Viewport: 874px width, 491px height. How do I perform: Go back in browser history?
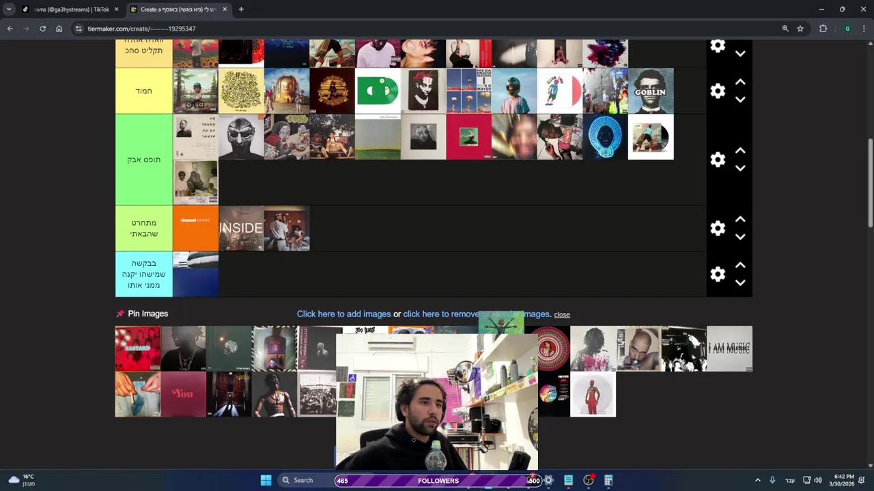pyautogui.click(x=10, y=29)
